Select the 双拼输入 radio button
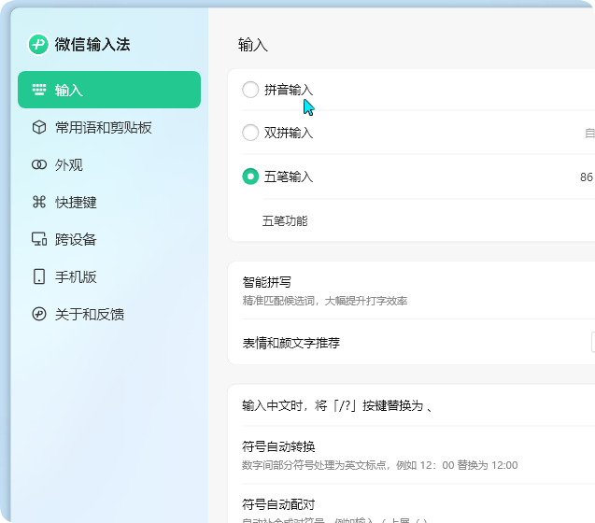595x523 pixels. pyautogui.click(x=250, y=133)
